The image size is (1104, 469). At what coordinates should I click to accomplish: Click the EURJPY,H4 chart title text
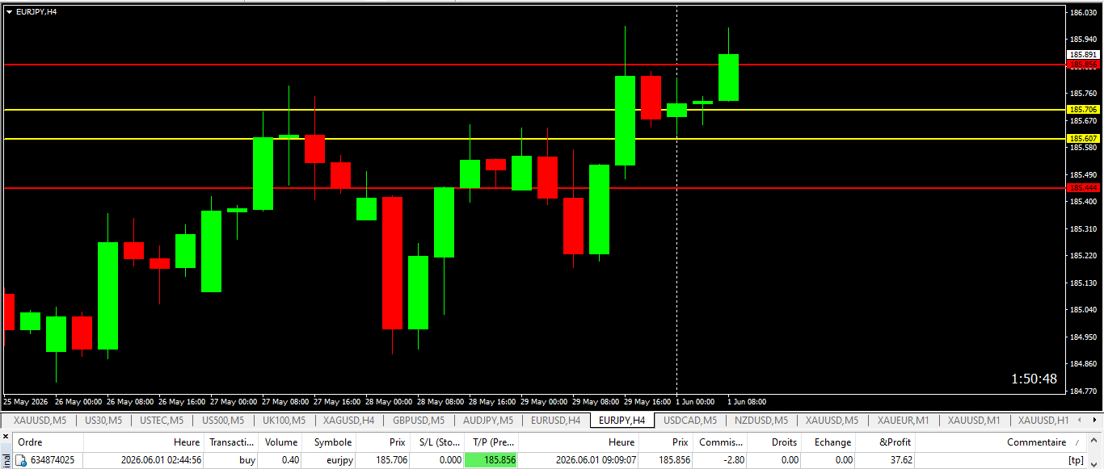36,12
